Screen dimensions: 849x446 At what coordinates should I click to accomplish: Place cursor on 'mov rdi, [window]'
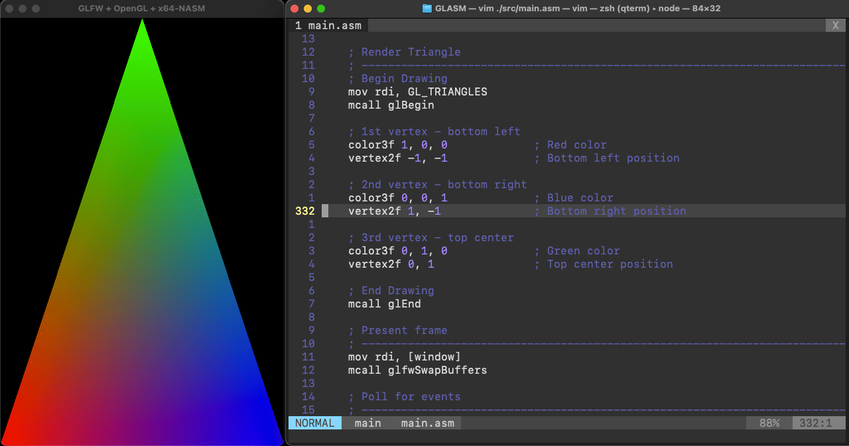point(405,357)
